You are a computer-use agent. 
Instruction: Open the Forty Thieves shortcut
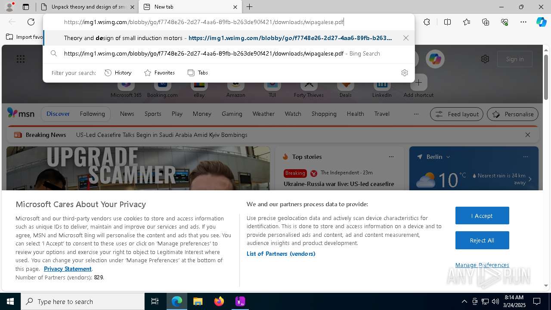point(309,88)
